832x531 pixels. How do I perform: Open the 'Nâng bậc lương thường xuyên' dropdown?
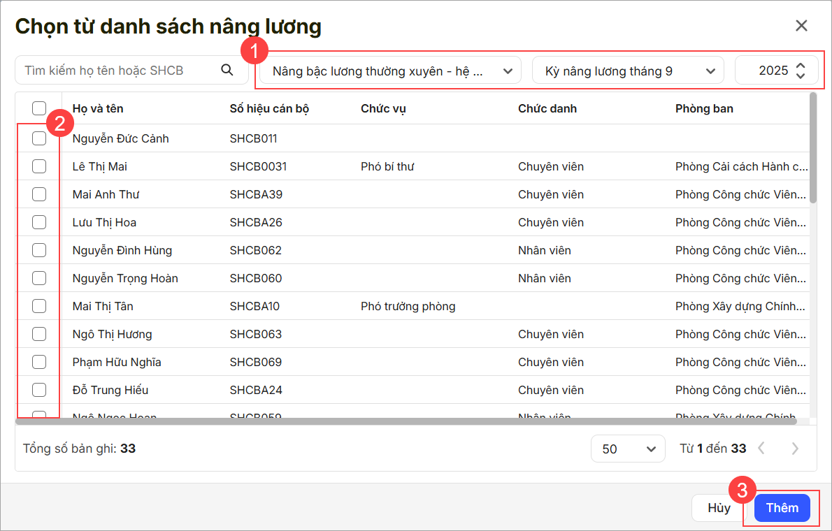(390, 71)
